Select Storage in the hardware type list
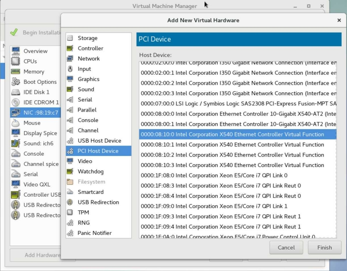The image size is (347, 271). pos(99,38)
